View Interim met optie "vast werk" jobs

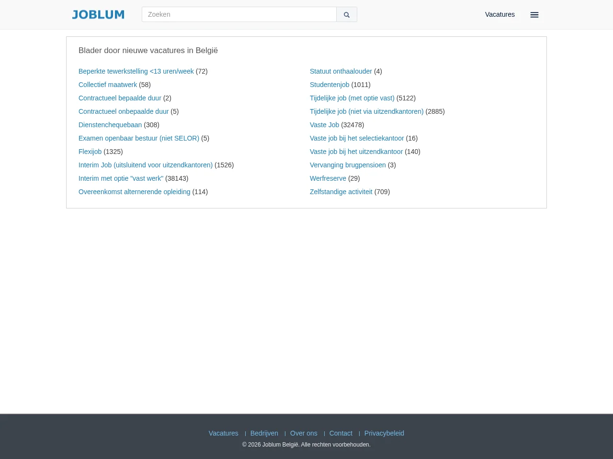121,178
